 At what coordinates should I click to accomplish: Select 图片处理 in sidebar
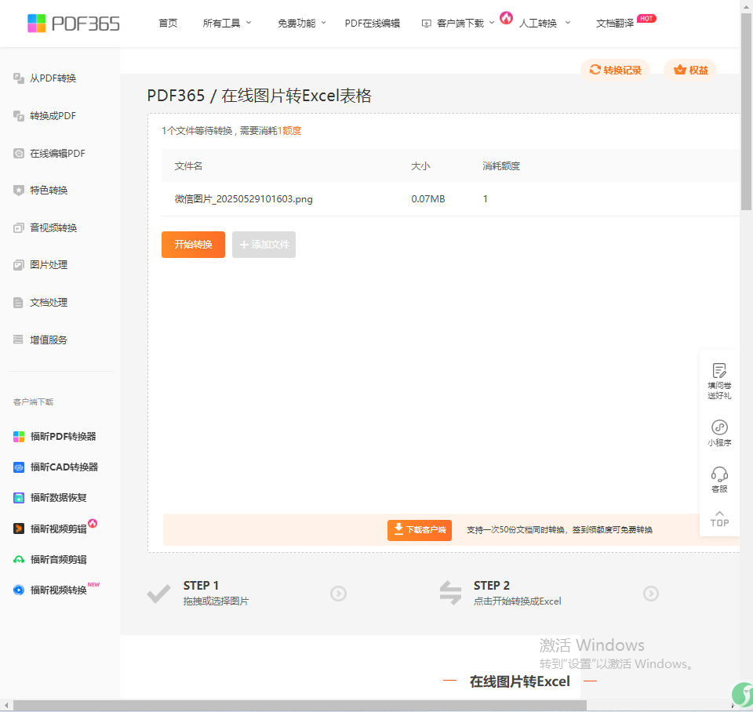point(49,265)
